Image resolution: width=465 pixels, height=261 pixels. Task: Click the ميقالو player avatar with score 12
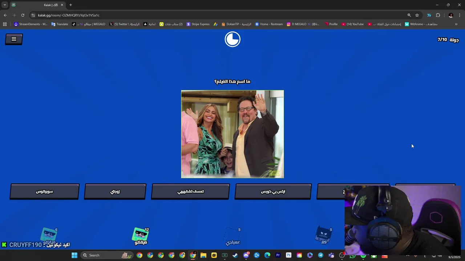[141, 235]
